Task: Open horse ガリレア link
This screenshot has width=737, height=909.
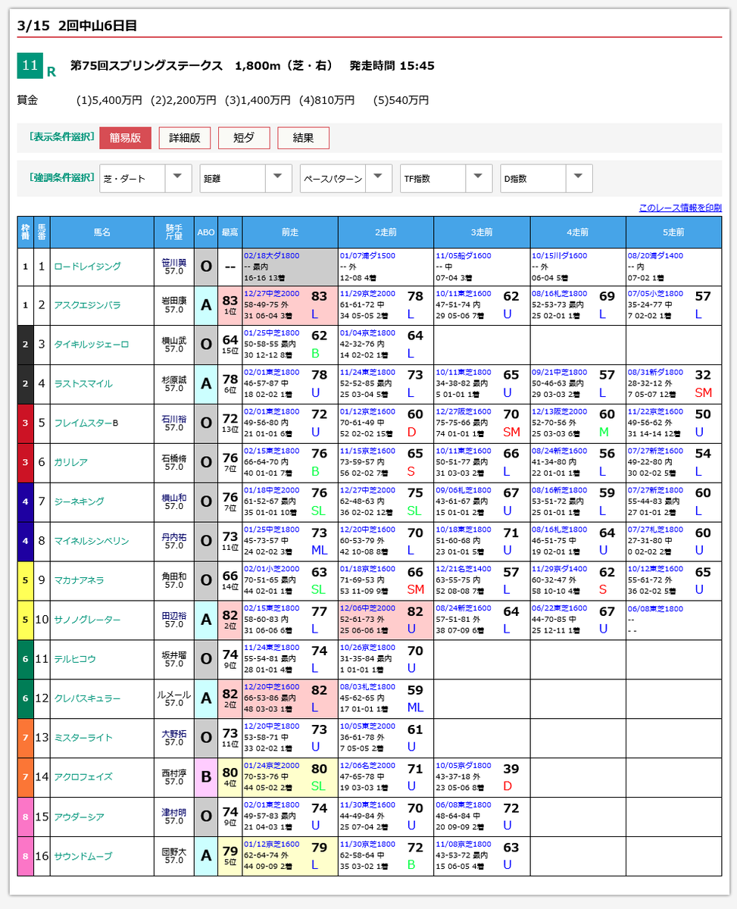Action: point(70,463)
